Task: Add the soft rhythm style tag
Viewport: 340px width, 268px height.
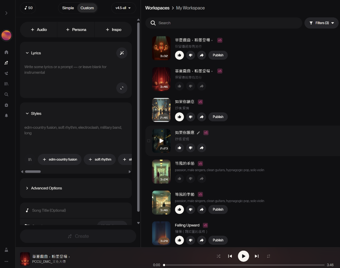Action: click(x=99, y=160)
